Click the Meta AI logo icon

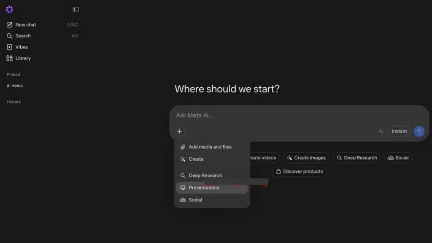pos(9,10)
